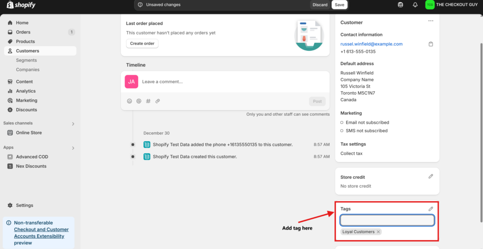Remove the Loyal Customers tag
483x249 pixels.
(378, 232)
